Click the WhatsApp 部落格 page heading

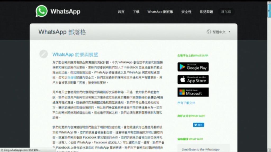(x=62, y=32)
